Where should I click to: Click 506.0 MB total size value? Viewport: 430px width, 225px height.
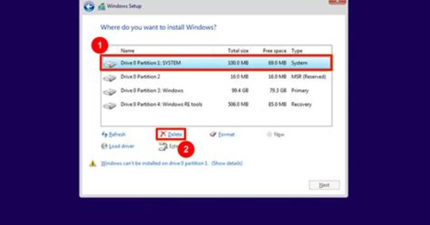coord(238,104)
